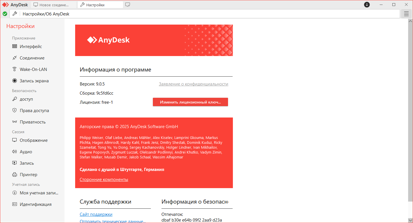Switch to the Настройки tab
This screenshot has width=413, height=223.
(x=100, y=5)
